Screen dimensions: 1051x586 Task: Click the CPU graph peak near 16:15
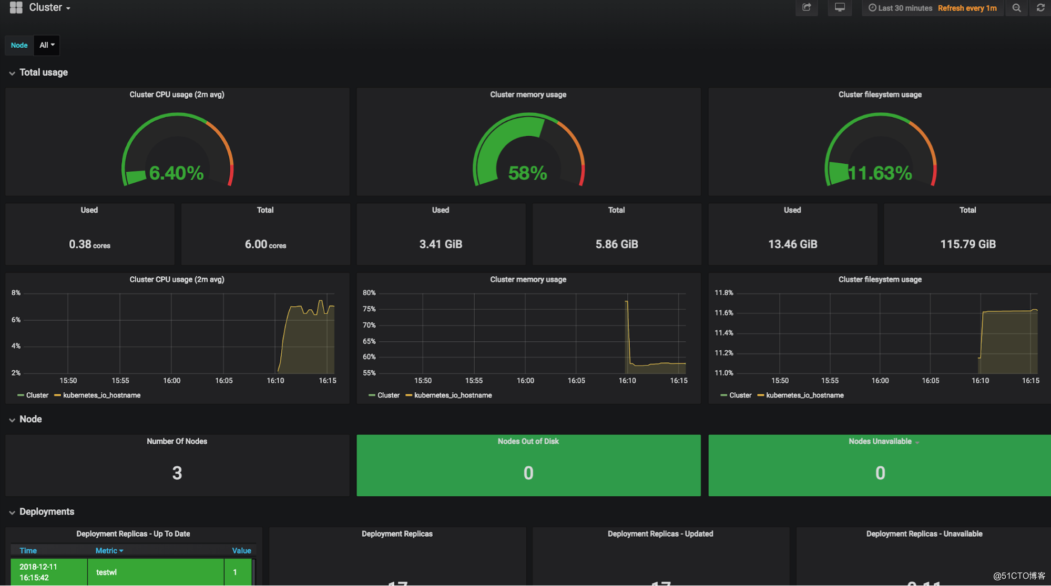click(x=321, y=301)
